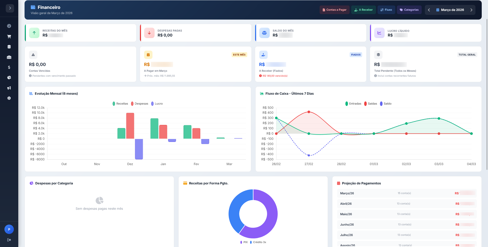Screen dimensions: 488x247
Task: Open the pie chart reports sidebar icon
Action: [x=9, y=77]
